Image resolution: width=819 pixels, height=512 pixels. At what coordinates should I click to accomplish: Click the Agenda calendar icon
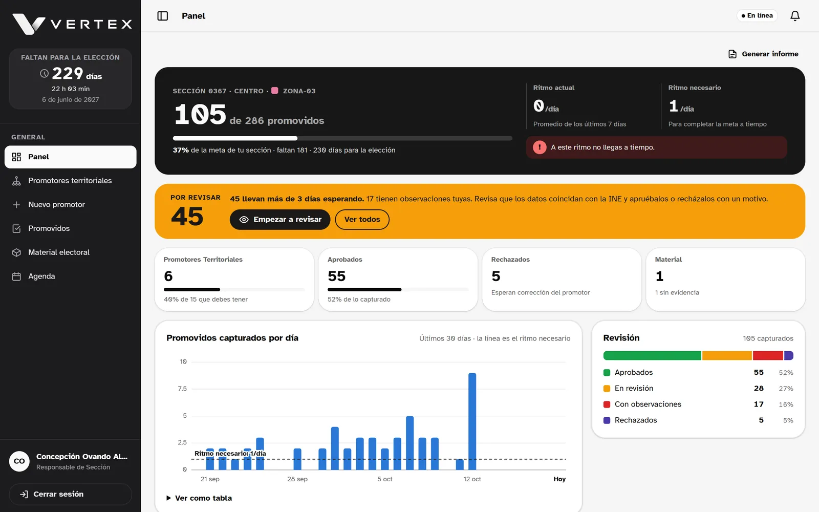click(x=16, y=276)
